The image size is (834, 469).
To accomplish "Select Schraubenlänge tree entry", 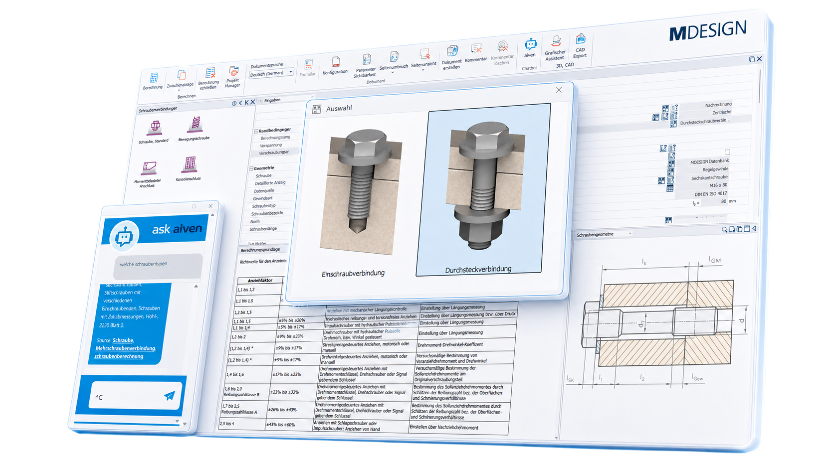I will pos(263,229).
